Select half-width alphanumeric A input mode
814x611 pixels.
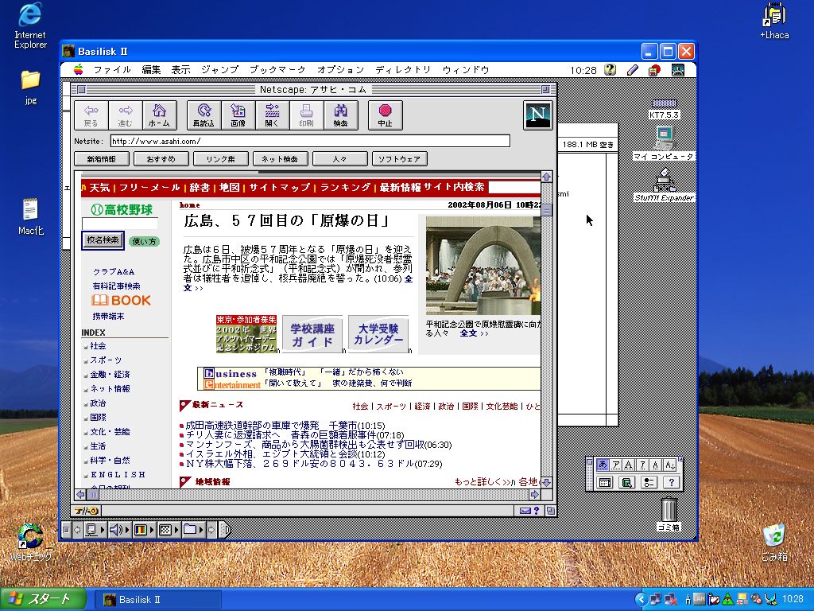[656, 465]
